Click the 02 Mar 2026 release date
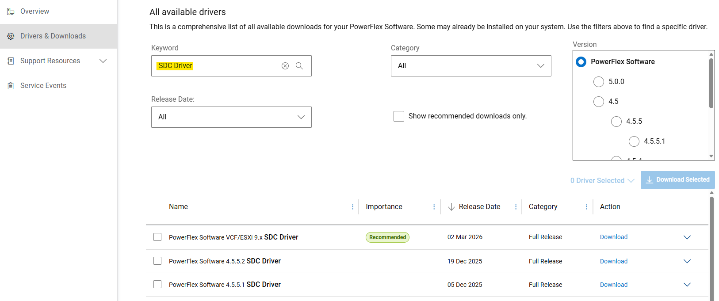719x301 pixels. click(x=465, y=237)
